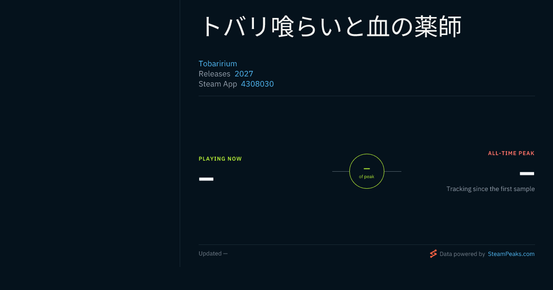Click the line right of peak circle
The image size is (553, 290).
click(393, 171)
